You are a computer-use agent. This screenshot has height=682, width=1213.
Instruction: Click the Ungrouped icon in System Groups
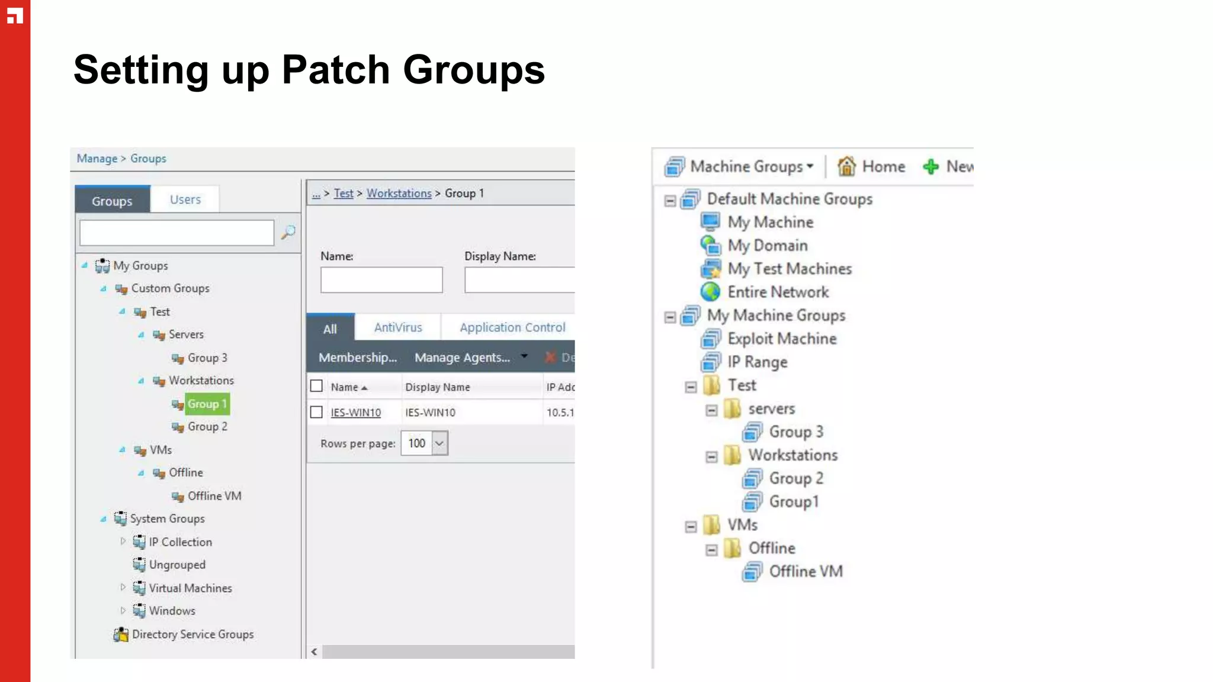pos(139,565)
